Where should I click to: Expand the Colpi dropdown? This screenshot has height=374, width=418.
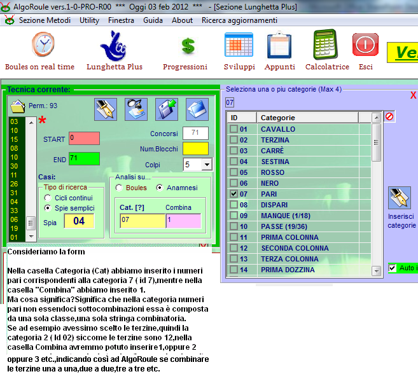[207, 165]
